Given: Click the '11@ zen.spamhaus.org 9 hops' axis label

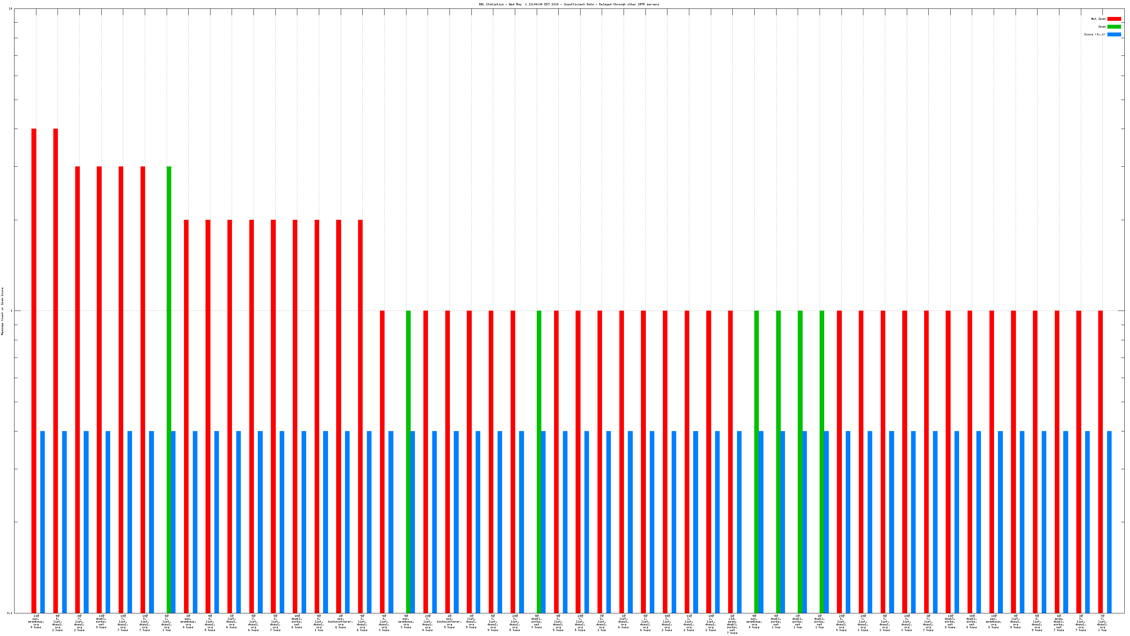Looking at the screenshot, I should pyautogui.click(x=36, y=622).
